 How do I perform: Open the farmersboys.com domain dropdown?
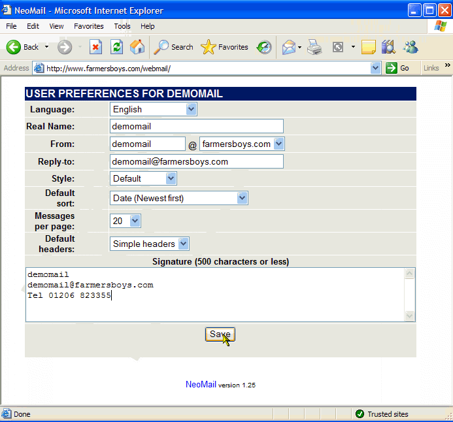point(242,144)
